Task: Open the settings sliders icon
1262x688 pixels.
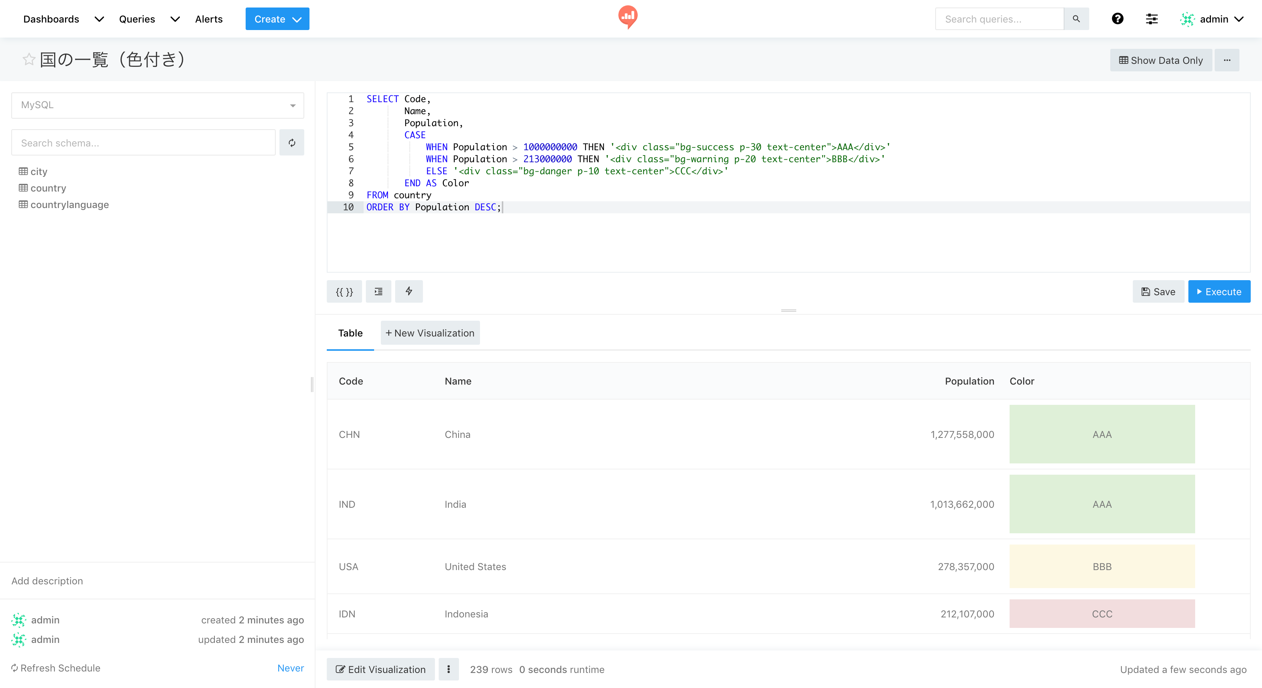Action: coord(1151,19)
